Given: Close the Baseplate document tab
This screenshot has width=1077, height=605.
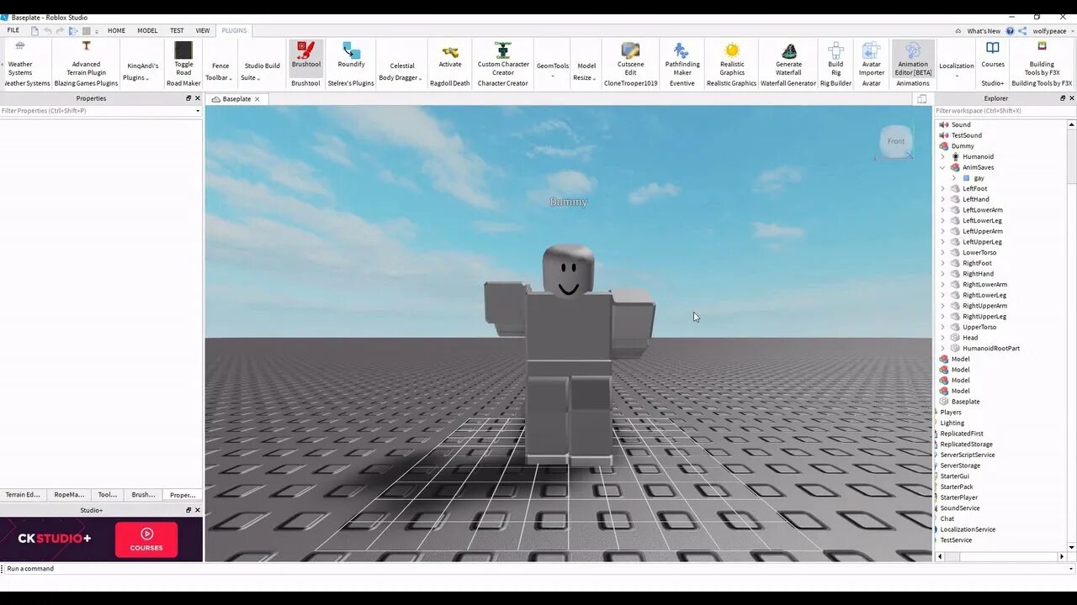Looking at the screenshot, I should (x=257, y=99).
